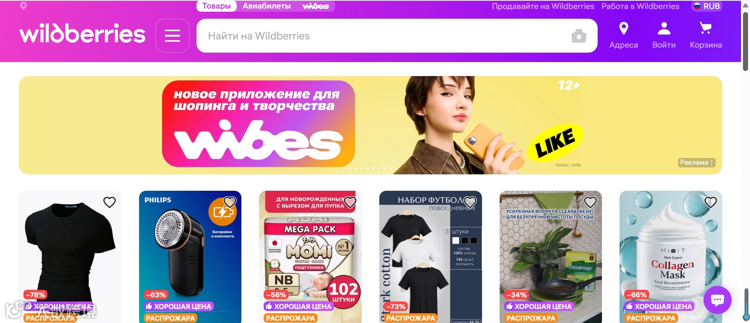Favorite the Philips fabric shaver
The width and height of the screenshot is (750, 323).
pyautogui.click(x=230, y=202)
